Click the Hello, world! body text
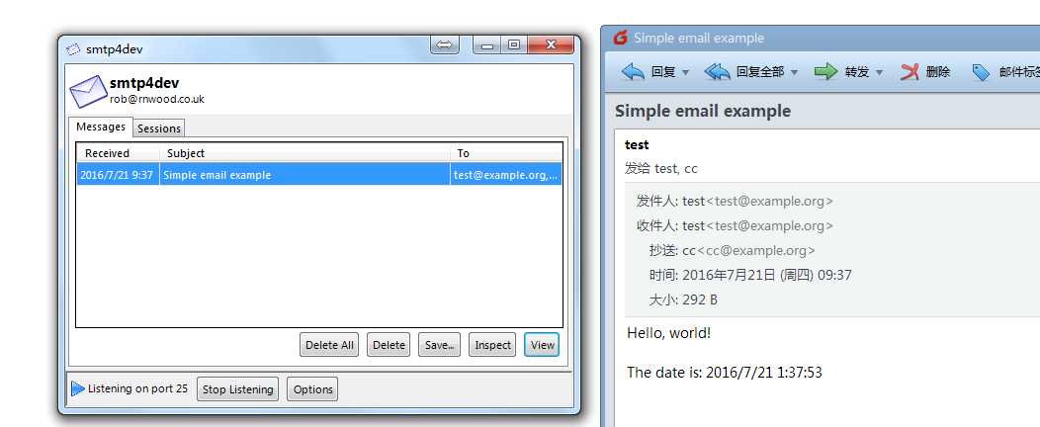Image resolution: width=1040 pixels, height=427 pixels. click(668, 333)
